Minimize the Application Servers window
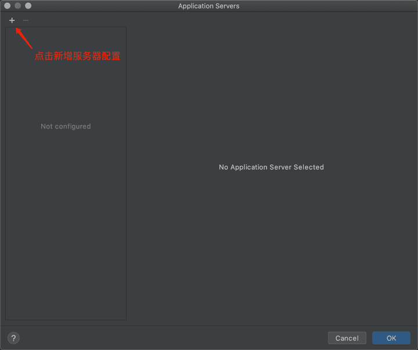The width and height of the screenshot is (418, 350). [18, 6]
